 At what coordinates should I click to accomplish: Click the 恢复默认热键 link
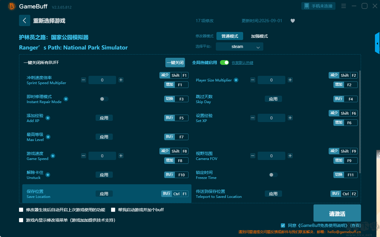pos(243,63)
